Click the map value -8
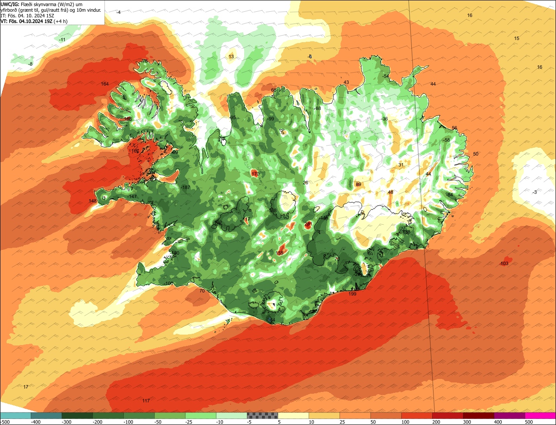 coord(30,64)
